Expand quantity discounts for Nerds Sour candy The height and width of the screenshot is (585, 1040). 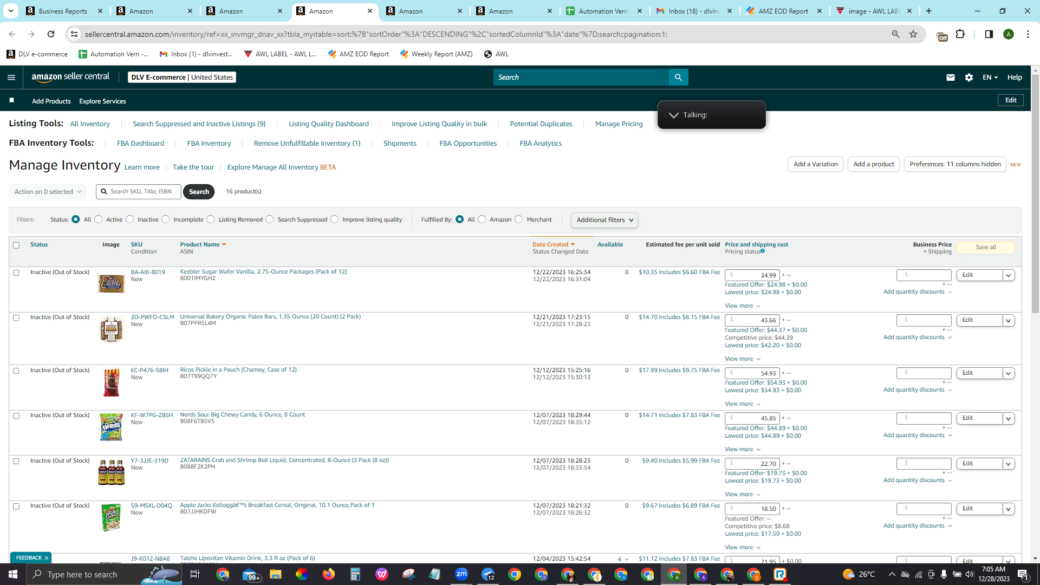[918, 435]
